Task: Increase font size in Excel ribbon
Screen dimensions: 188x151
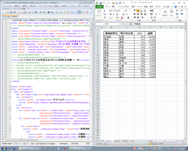Action: click(x=123, y=14)
